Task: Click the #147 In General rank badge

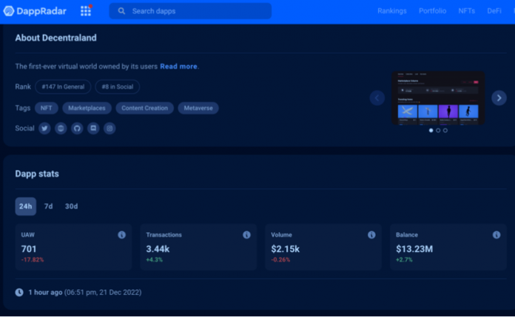Action: tap(63, 87)
